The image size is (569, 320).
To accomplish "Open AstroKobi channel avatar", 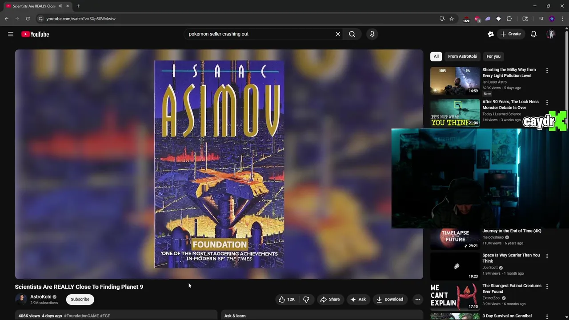I will tap(21, 299).
